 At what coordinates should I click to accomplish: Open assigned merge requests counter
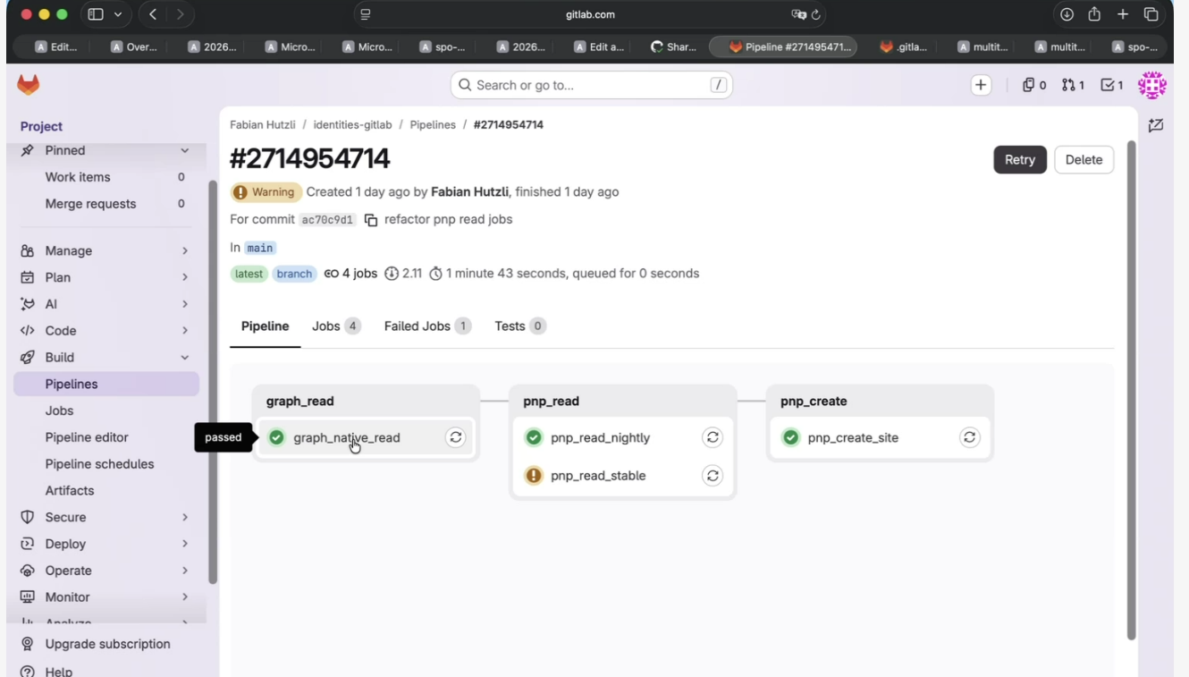(x=1074, y=85)
